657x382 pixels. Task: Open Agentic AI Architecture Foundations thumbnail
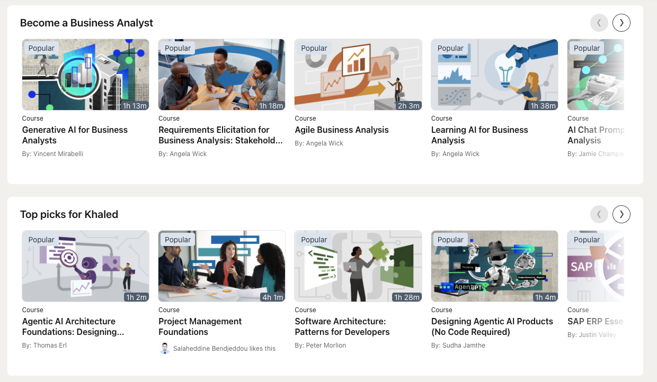click(85, 266)
